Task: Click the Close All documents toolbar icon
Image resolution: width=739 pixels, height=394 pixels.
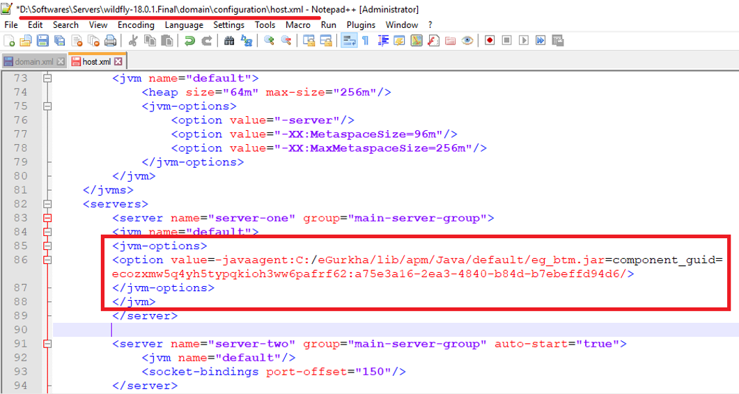Action: click(94, 40)
